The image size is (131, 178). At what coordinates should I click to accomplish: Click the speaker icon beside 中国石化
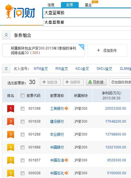[66, 173]
